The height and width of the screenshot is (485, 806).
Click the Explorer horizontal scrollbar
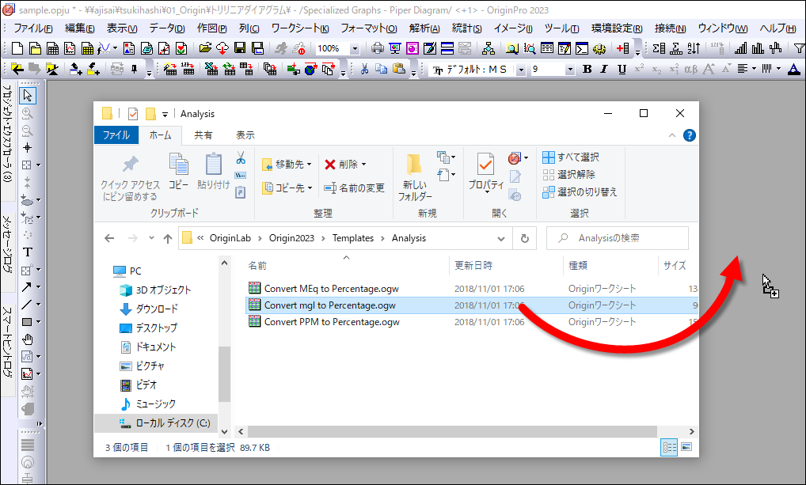tap(452, 431)
